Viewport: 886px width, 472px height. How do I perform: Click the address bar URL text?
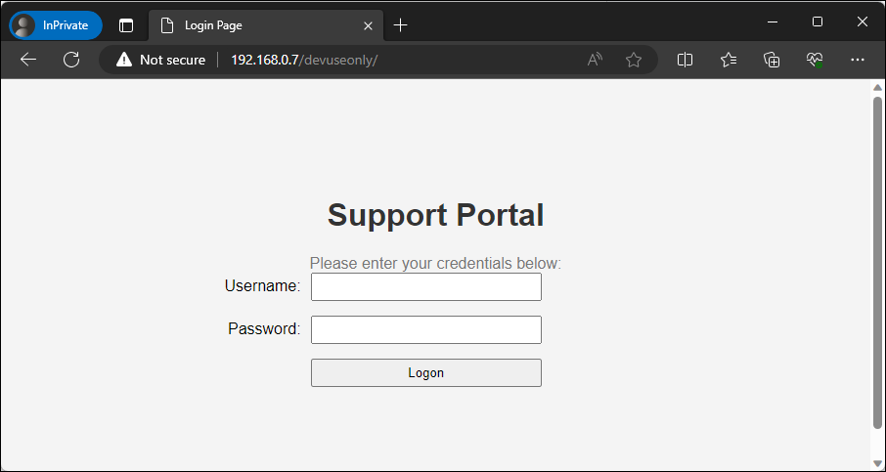click(x=303, y=60)
